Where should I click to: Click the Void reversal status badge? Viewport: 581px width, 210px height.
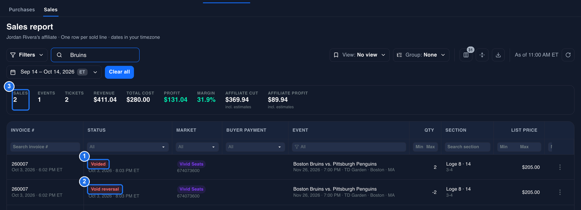coord(105,189)
